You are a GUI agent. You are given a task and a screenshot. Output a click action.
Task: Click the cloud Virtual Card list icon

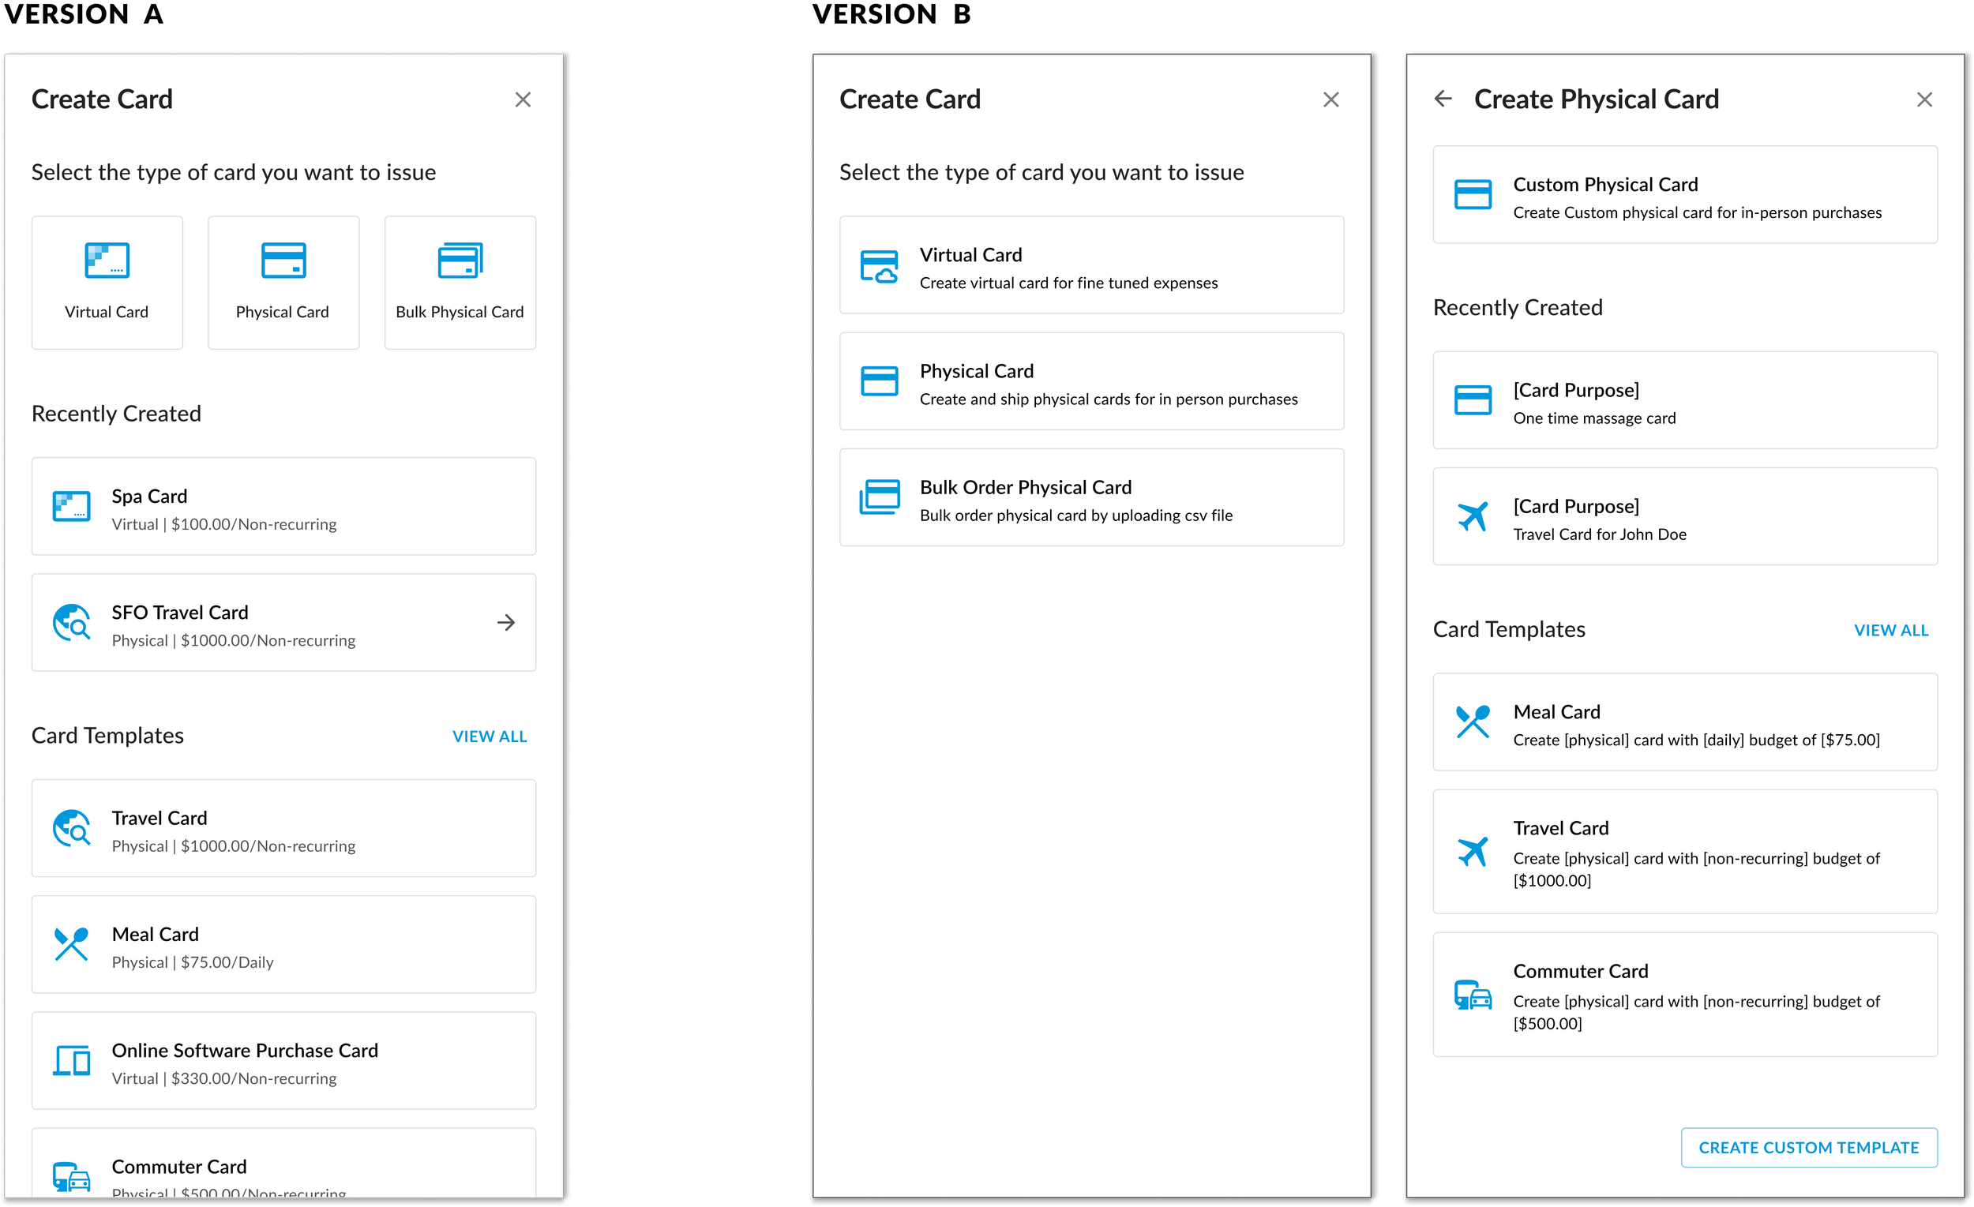pyautogui.click(x=879, y=267)
